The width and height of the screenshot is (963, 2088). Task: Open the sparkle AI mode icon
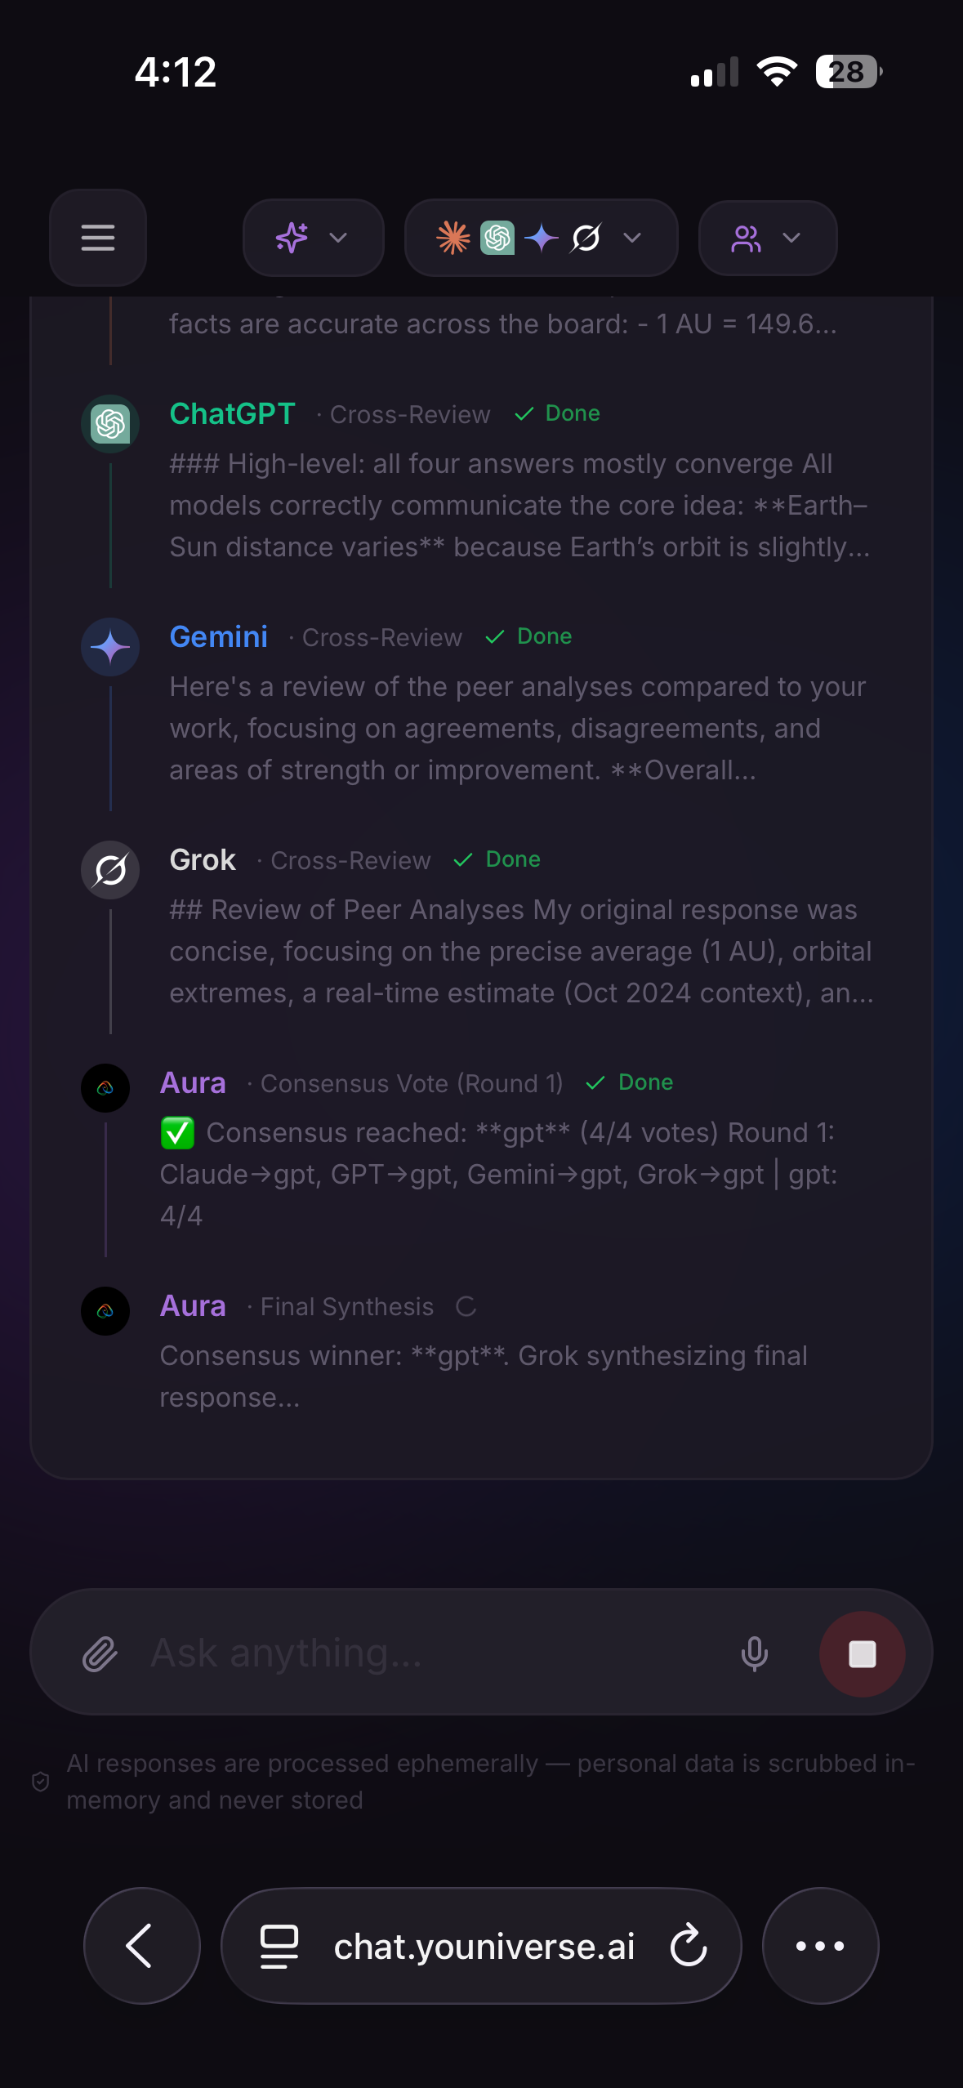click(x=293, y=238)
